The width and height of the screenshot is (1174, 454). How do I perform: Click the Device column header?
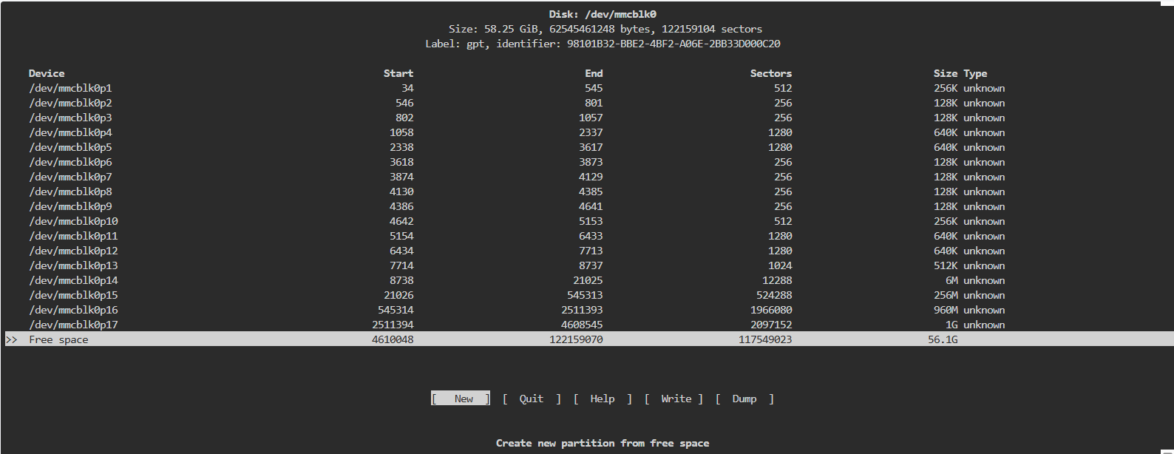[47, 73]
